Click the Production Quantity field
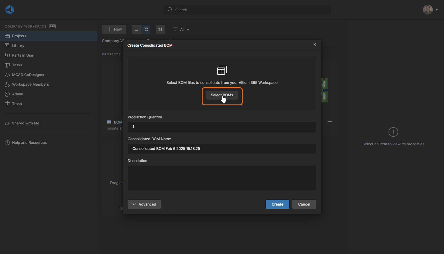 222,127
